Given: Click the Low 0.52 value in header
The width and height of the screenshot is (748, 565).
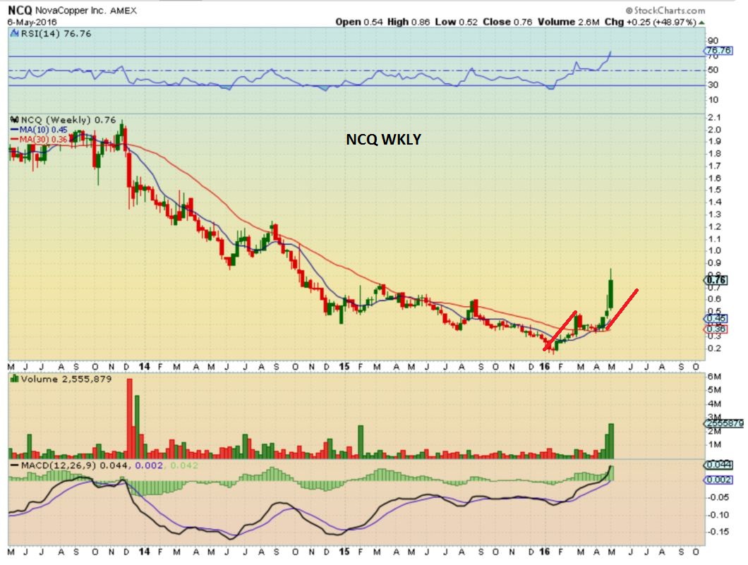Looking at the screenshot, I should point(456,22).
